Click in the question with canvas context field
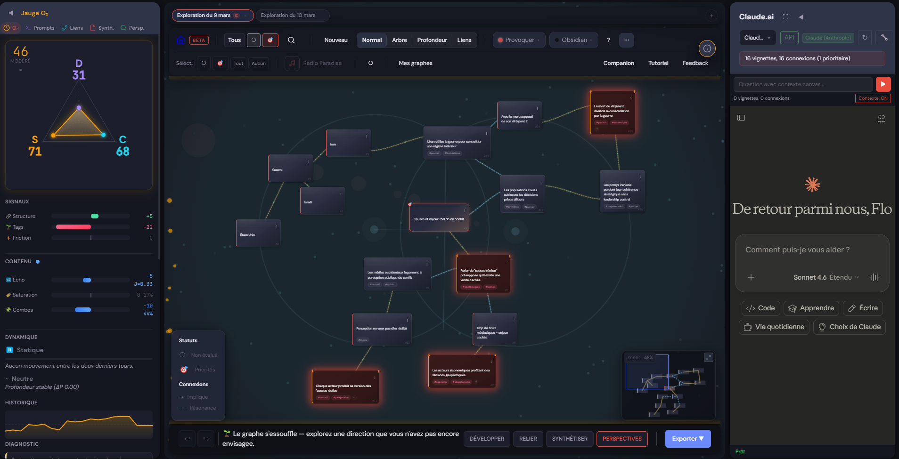Image resolution: width=899 pixels, height=459 pixels. (802, 84)
